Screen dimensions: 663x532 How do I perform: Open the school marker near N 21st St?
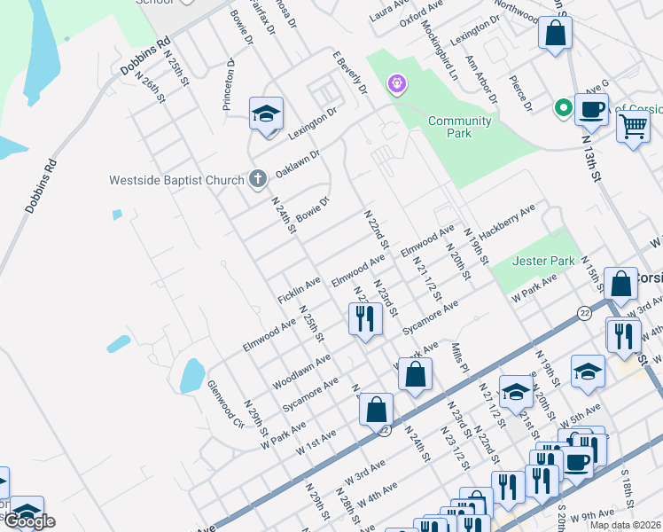point(516,392)
